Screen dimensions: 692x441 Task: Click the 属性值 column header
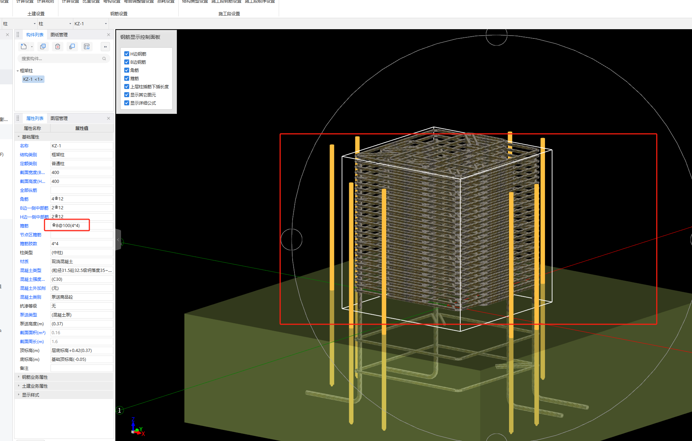click(x=82, y=128)
